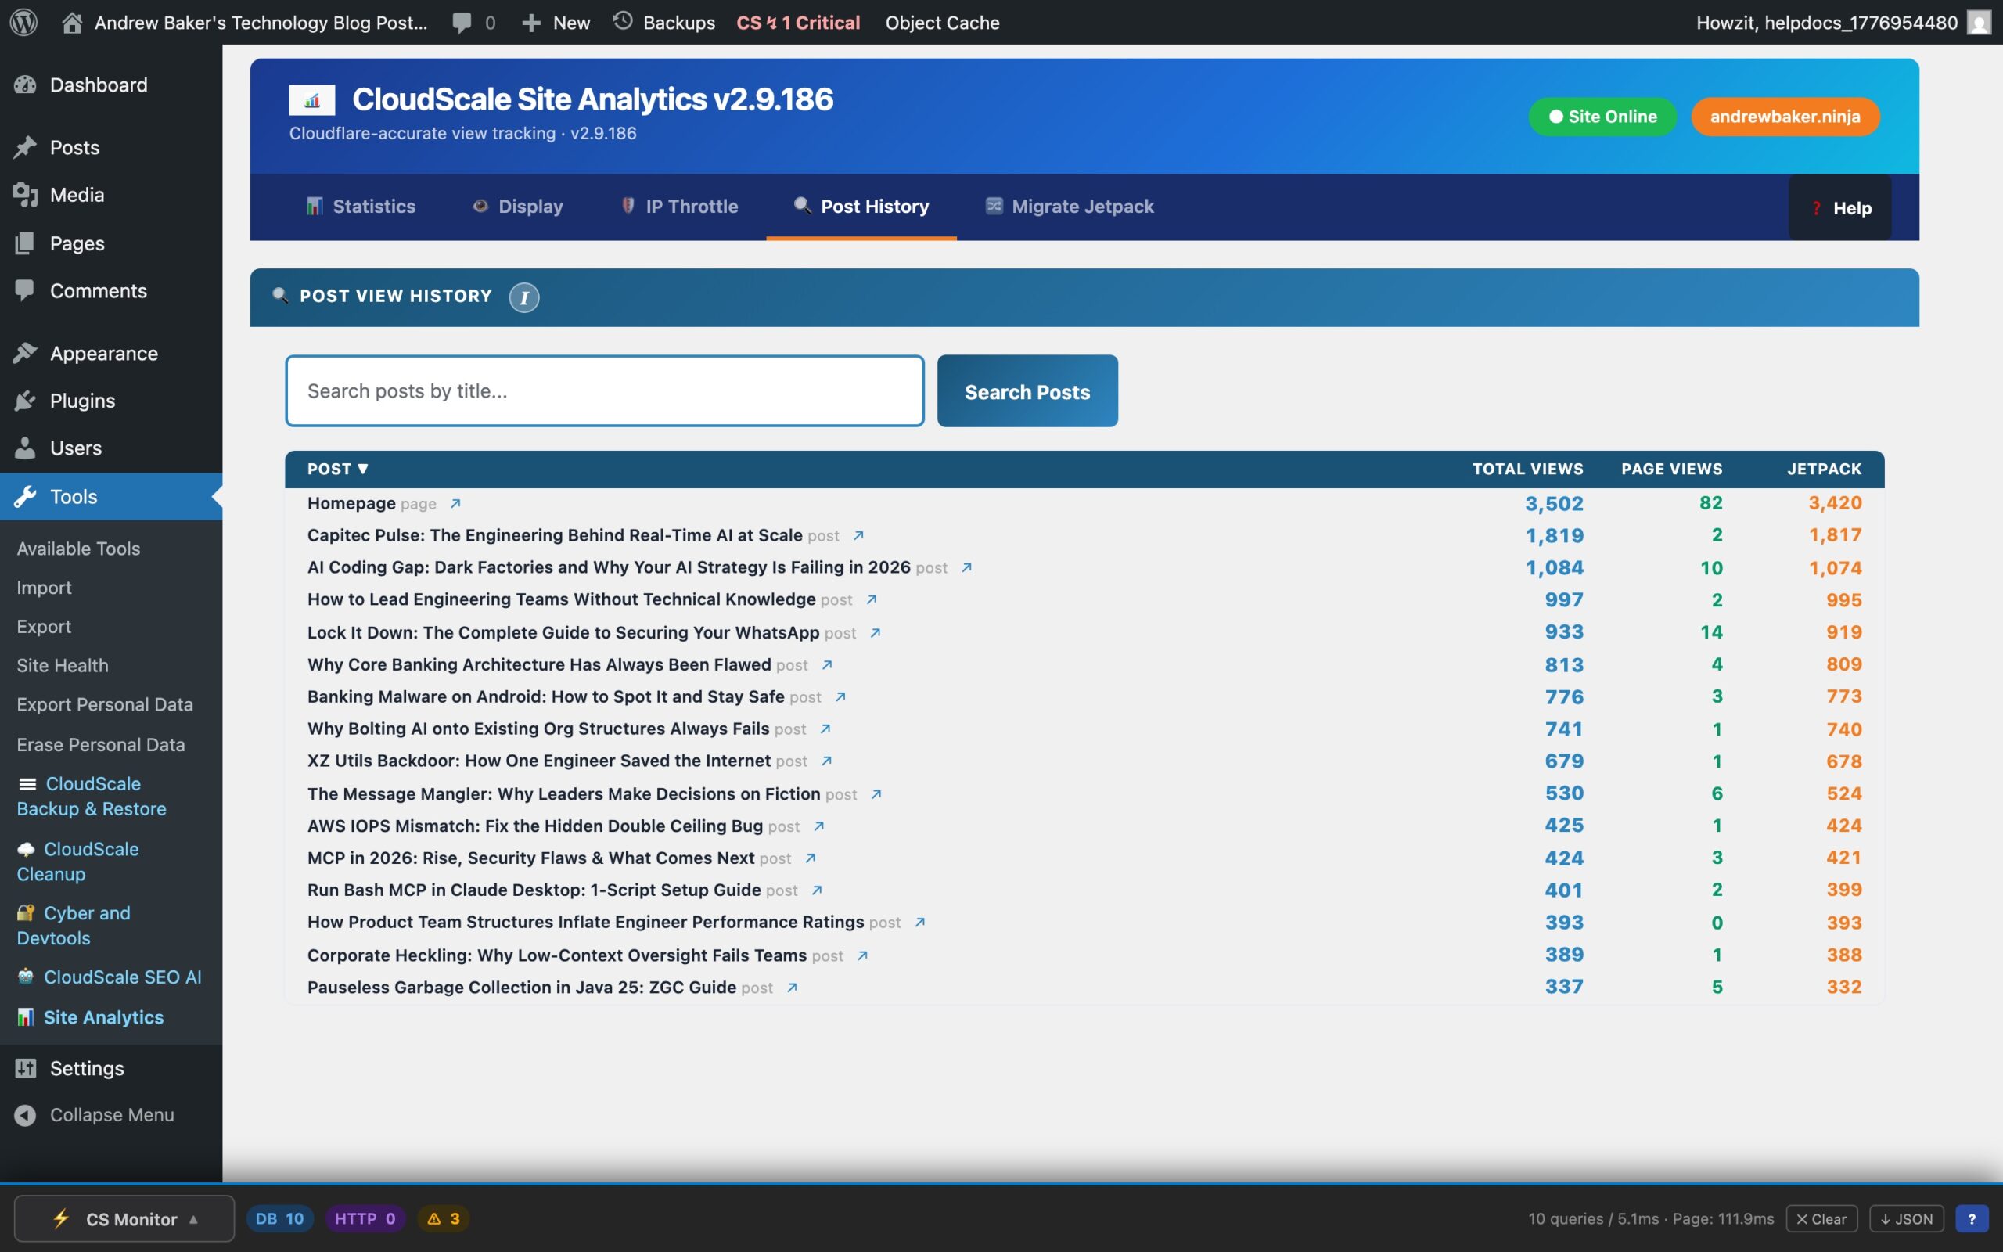Click inside the search posts text field
This screenshot has height=1252, width=2003.
(x=604, y=390)
